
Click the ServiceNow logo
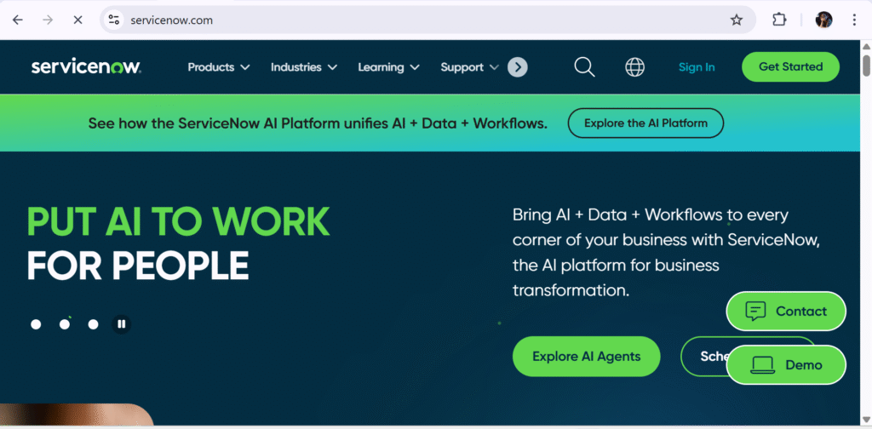pyautogui.click(x=86, y=67)
